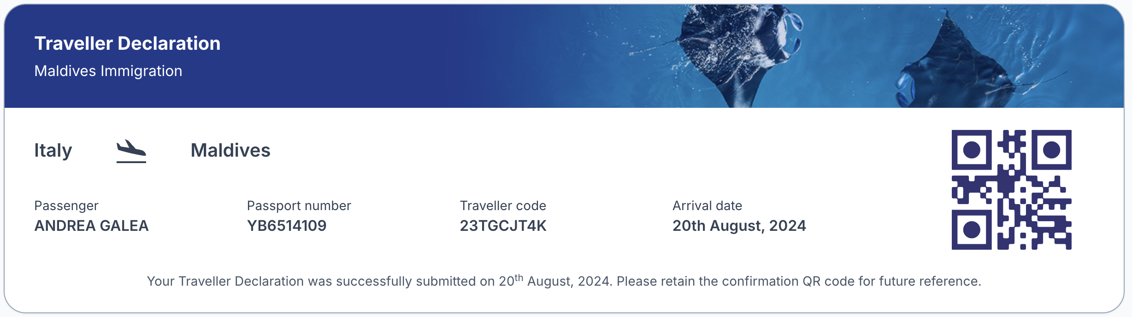
Task: Click the submission confirmation message text
Action: coord(564,281)
